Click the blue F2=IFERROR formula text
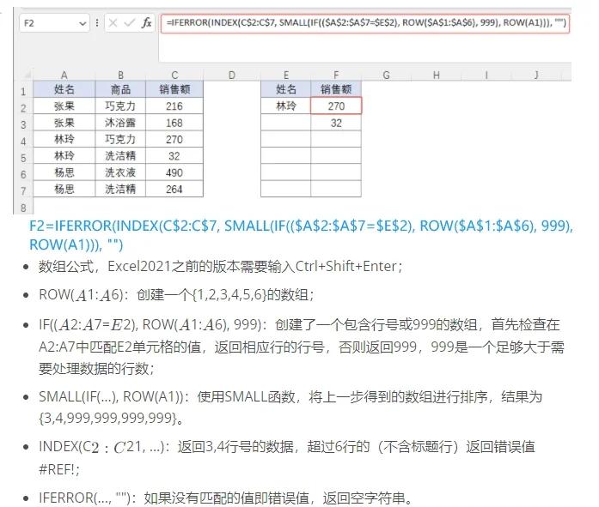 (301, 235)
